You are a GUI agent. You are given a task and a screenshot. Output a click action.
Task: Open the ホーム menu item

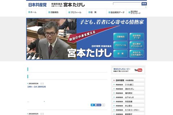pyautogui.click(x=32, y=12)
